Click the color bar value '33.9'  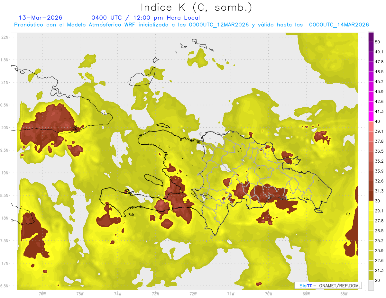click(x=379, y=171)
